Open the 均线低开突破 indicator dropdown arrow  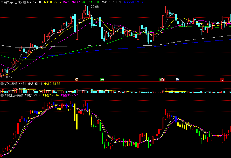tap(2, 95)
